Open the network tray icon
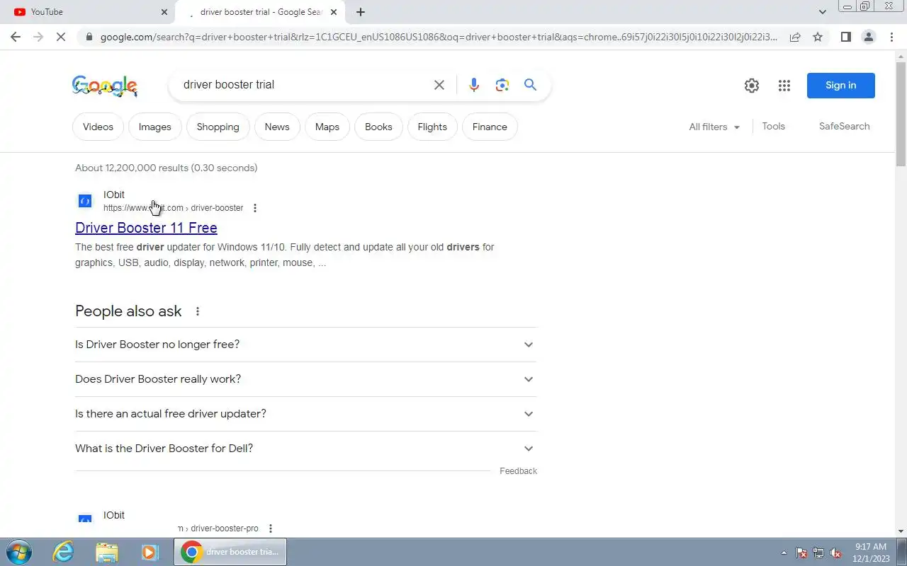 point(818,553)
